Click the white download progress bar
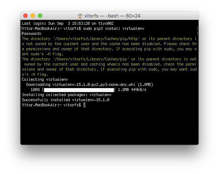219x174 pixels. click(x=79, y=90)
